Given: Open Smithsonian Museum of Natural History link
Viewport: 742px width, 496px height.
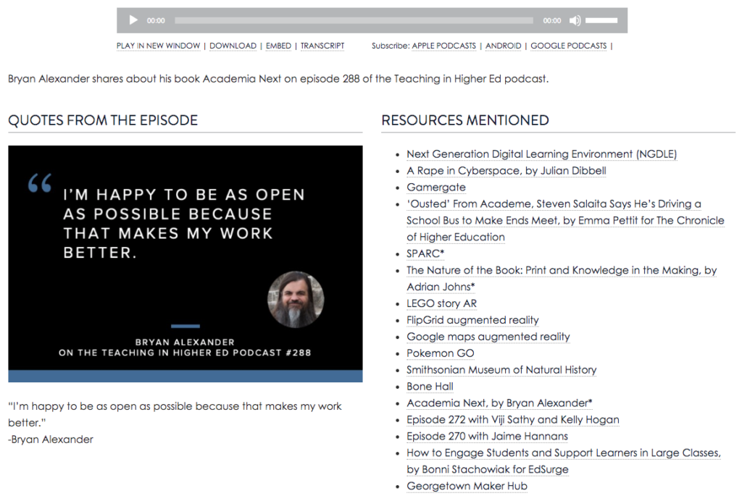Looking at the screenshot, I should click(501, 370).
